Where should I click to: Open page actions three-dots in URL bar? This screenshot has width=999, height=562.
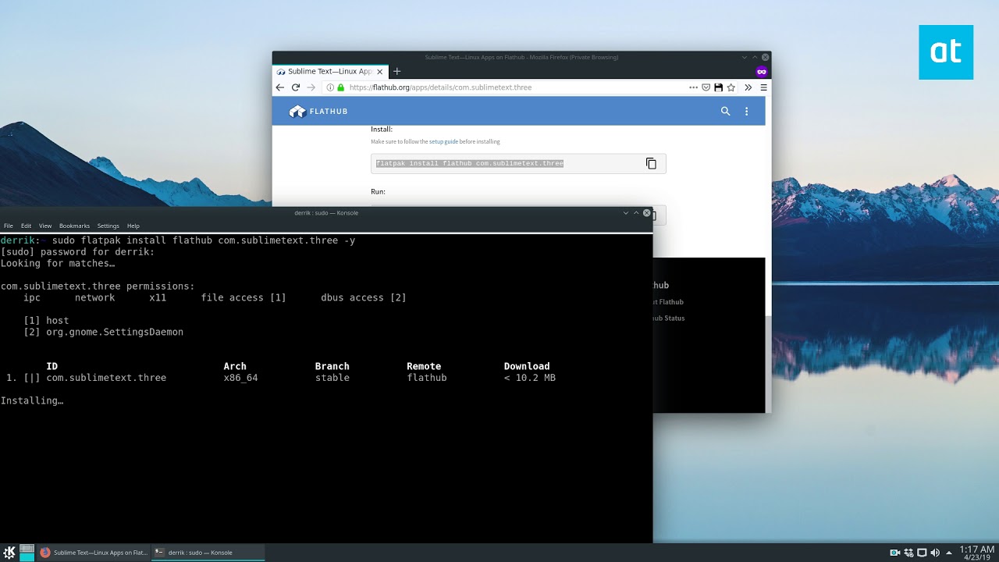coord(693,87)
